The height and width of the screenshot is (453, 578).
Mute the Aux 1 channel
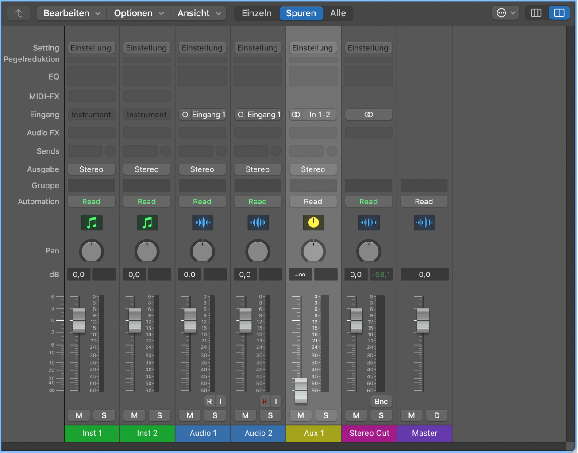301,415
